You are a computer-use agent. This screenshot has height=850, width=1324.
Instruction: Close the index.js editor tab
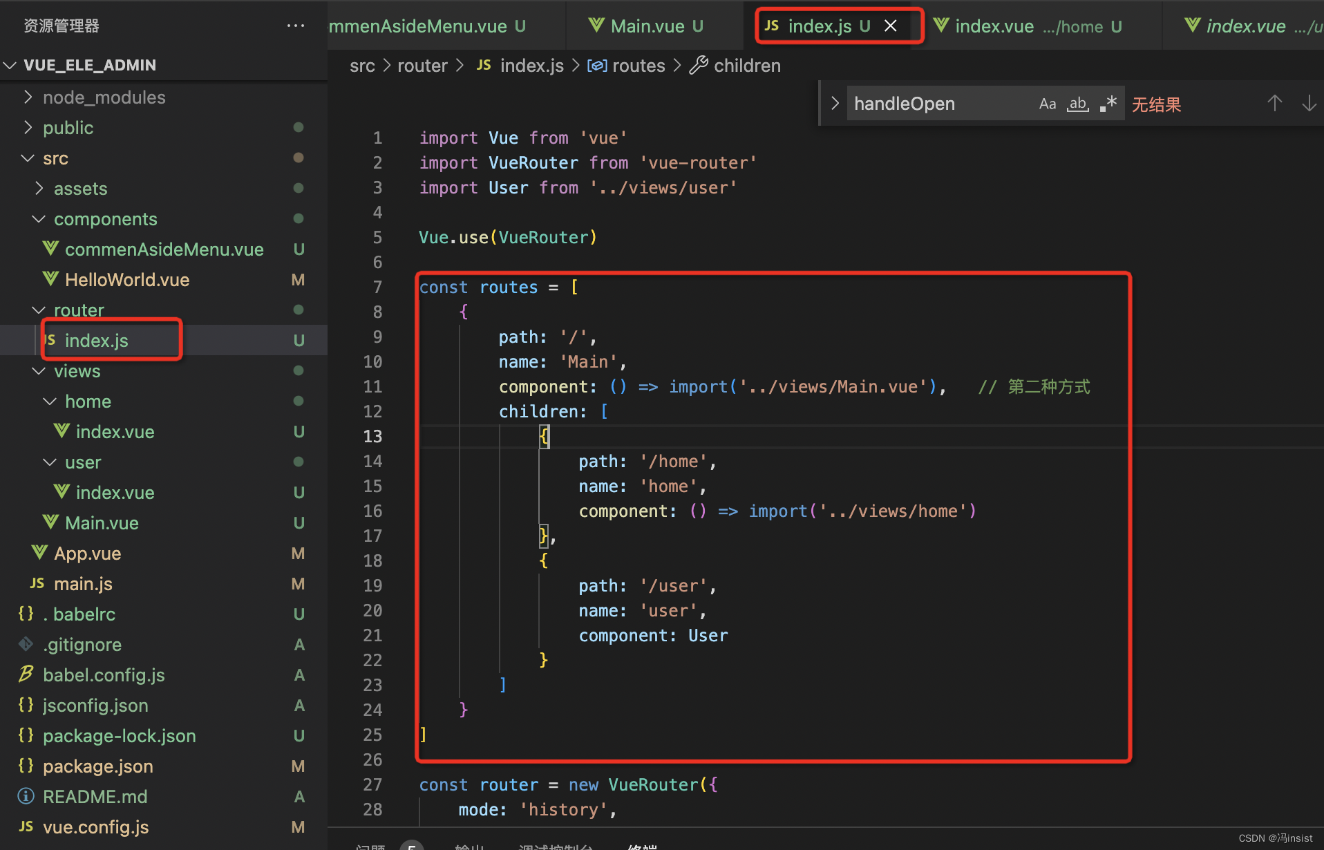click(x=891, y=26)
